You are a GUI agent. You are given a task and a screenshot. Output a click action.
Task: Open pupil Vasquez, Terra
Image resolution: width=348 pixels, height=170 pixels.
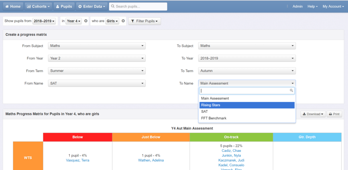pyautogui.click(x=77, y=160)
